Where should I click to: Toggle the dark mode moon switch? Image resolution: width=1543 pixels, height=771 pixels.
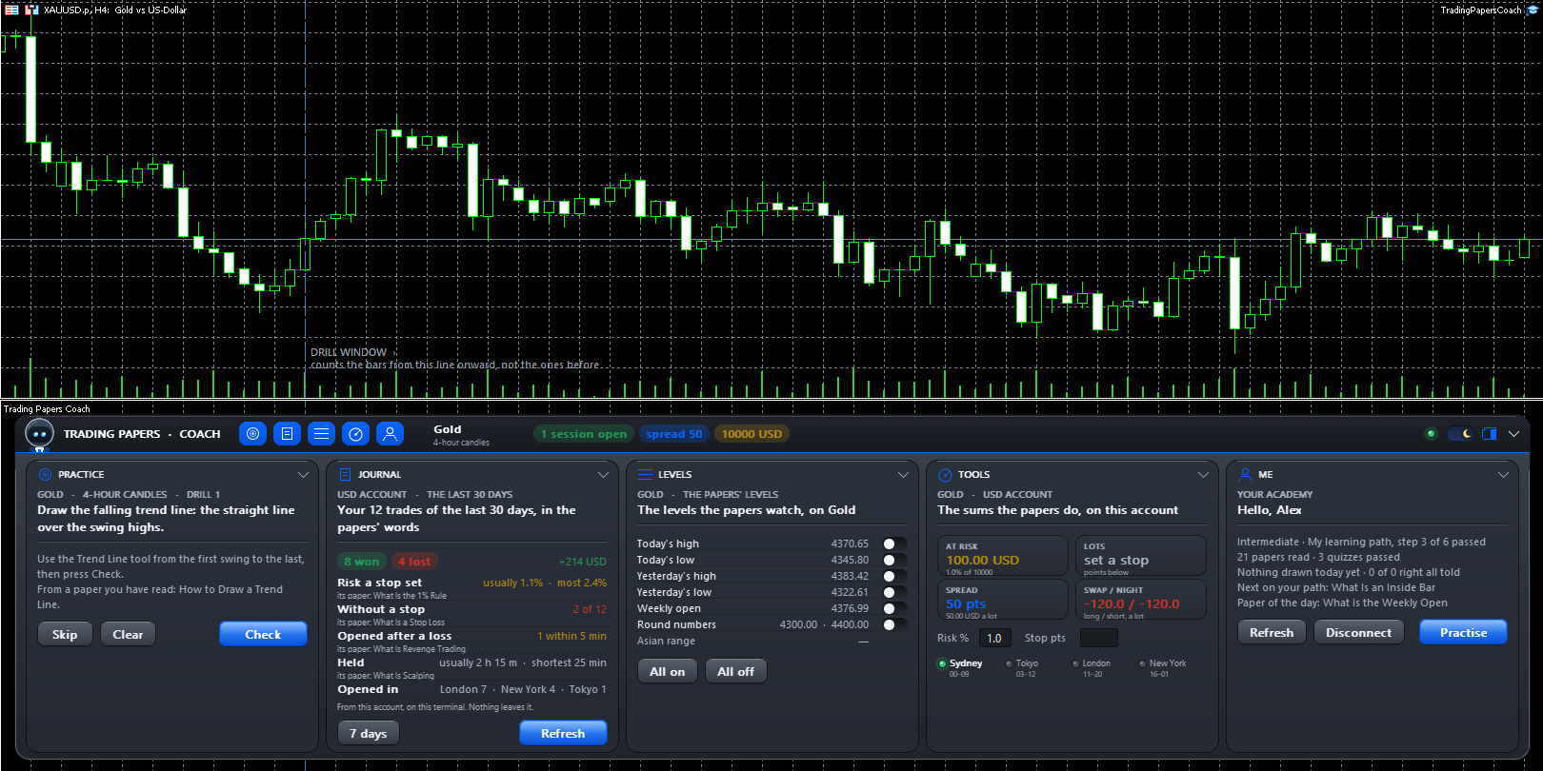coord(1459,434)
